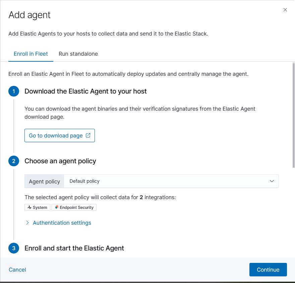Viewport: 295px width, 283px height.
Task: Click the System integration pulse icon
Action: (x=29, y=207)
